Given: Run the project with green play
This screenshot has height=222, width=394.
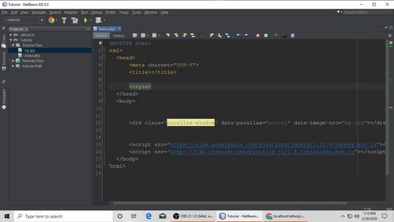Looking at the screenshot, I should pyautogui.click(x=86, y=20).
